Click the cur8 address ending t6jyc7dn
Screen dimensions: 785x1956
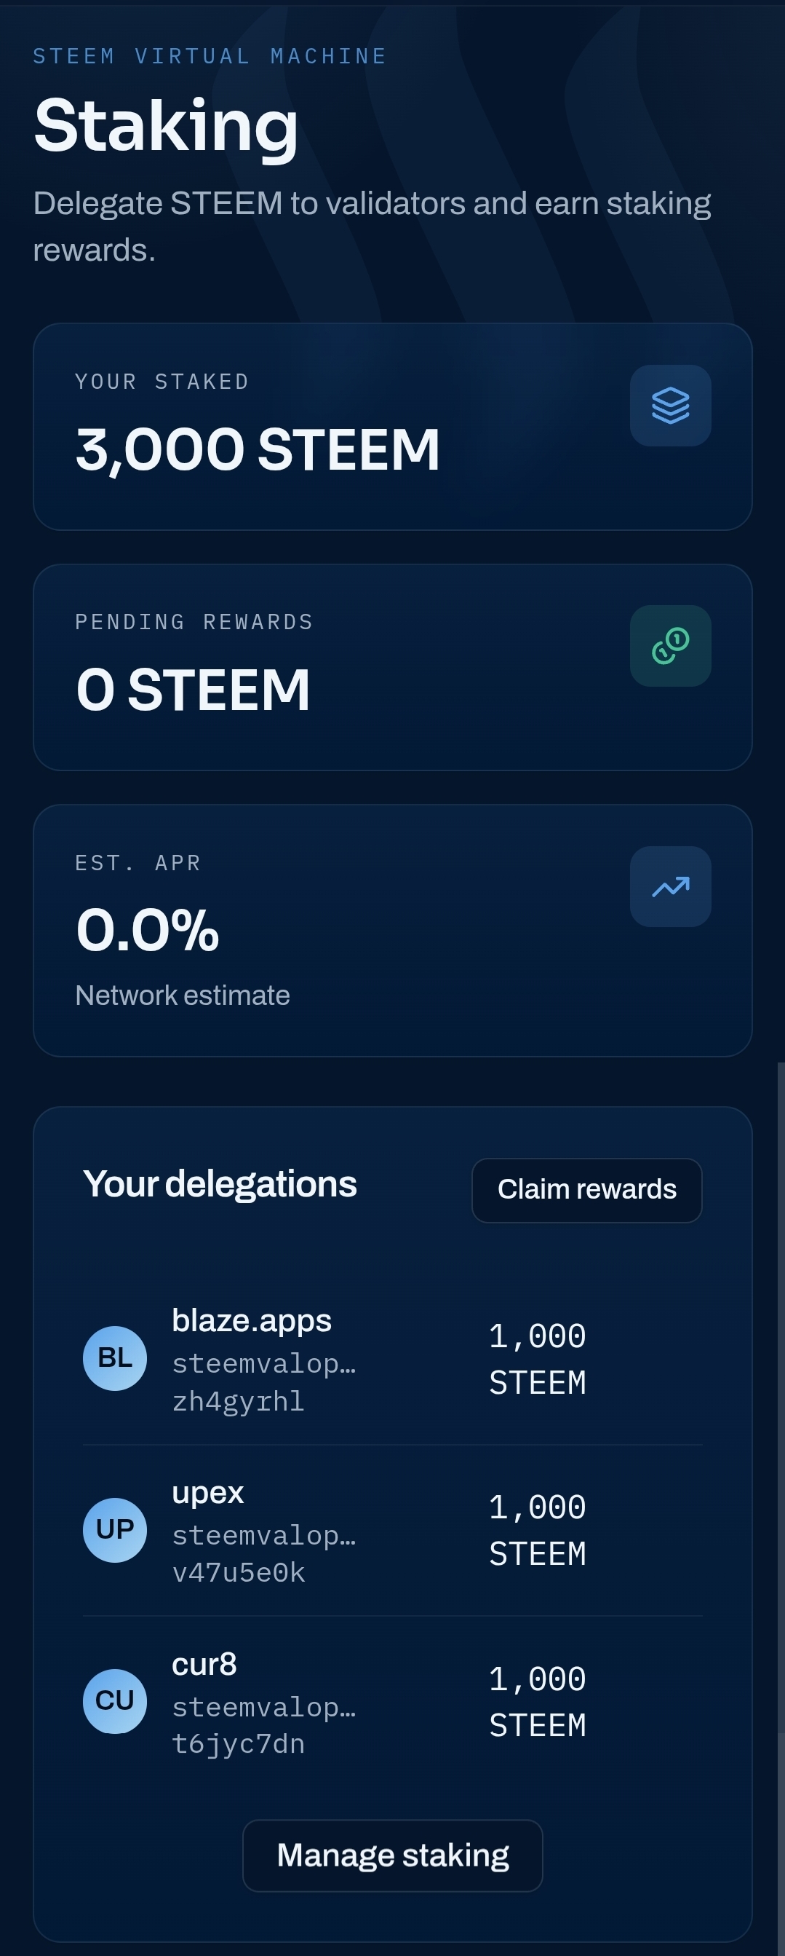click(x=264, y=1725)
